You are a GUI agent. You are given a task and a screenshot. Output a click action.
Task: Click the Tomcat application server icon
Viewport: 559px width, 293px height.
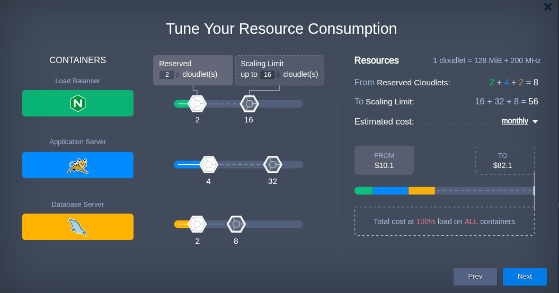[x=78, y=166]
